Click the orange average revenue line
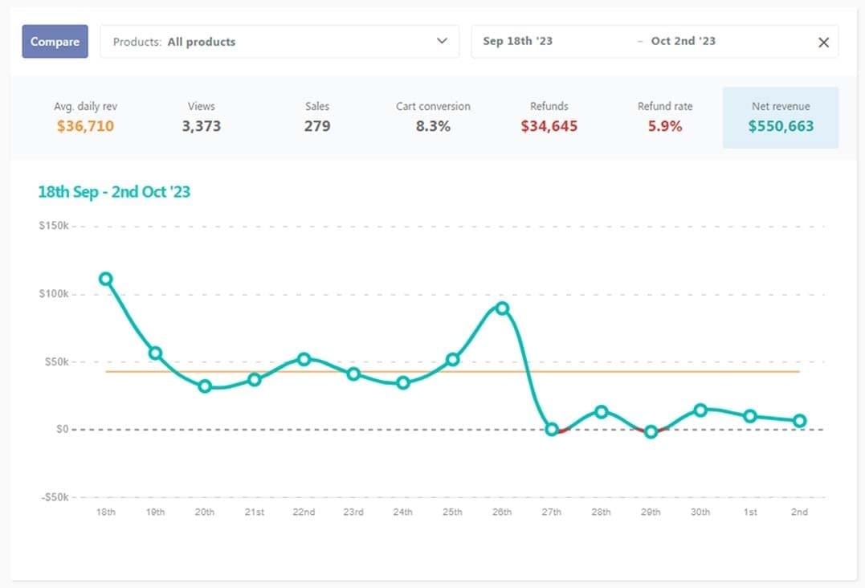Screen dimensions: 865x588 point(241,372)
